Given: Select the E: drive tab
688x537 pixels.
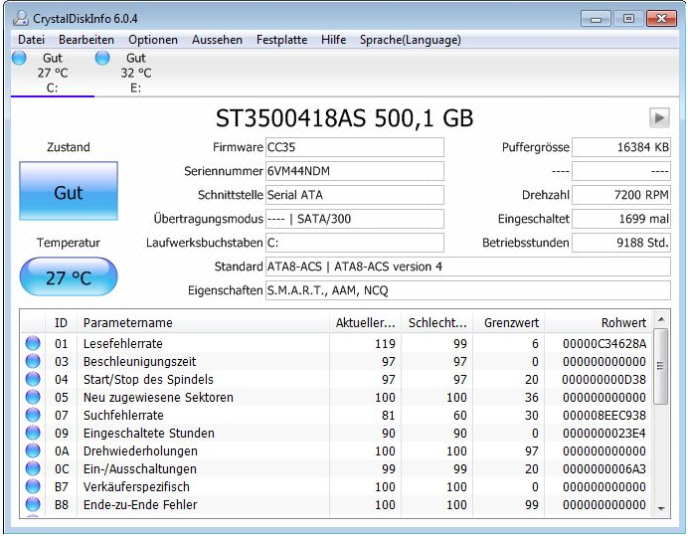Looking at the screenshot, I should pyautogui.click(x=135, y=73).
